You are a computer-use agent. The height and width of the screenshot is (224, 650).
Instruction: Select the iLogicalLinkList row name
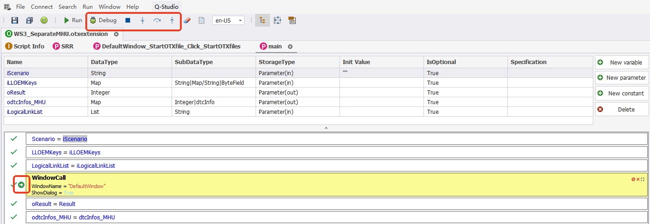[x=24, y=112]
